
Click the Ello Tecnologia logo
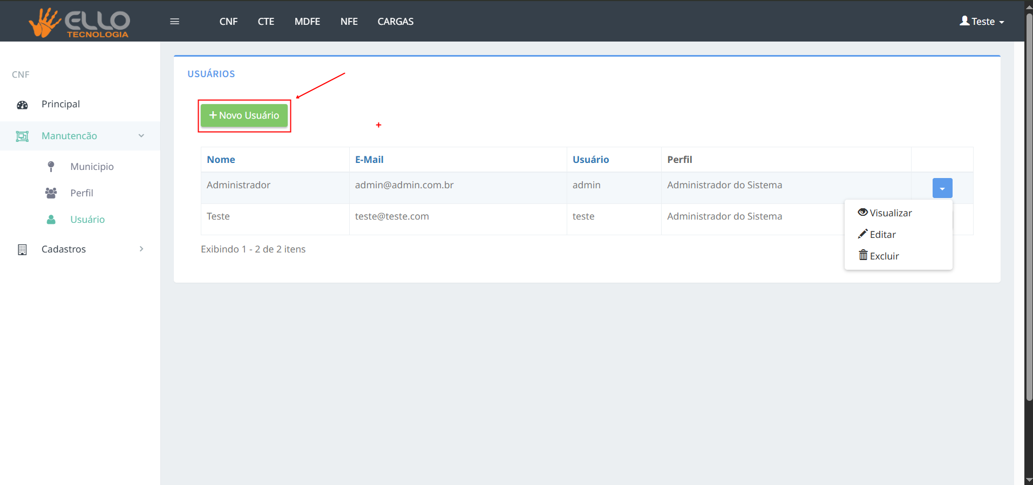click(79, 23)
